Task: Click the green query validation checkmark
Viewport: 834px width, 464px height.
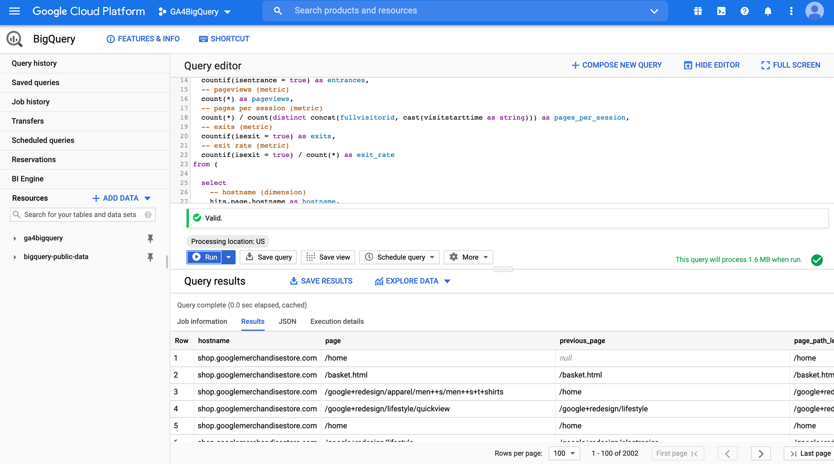Action: pyautogui.click(x=817, y=260)
